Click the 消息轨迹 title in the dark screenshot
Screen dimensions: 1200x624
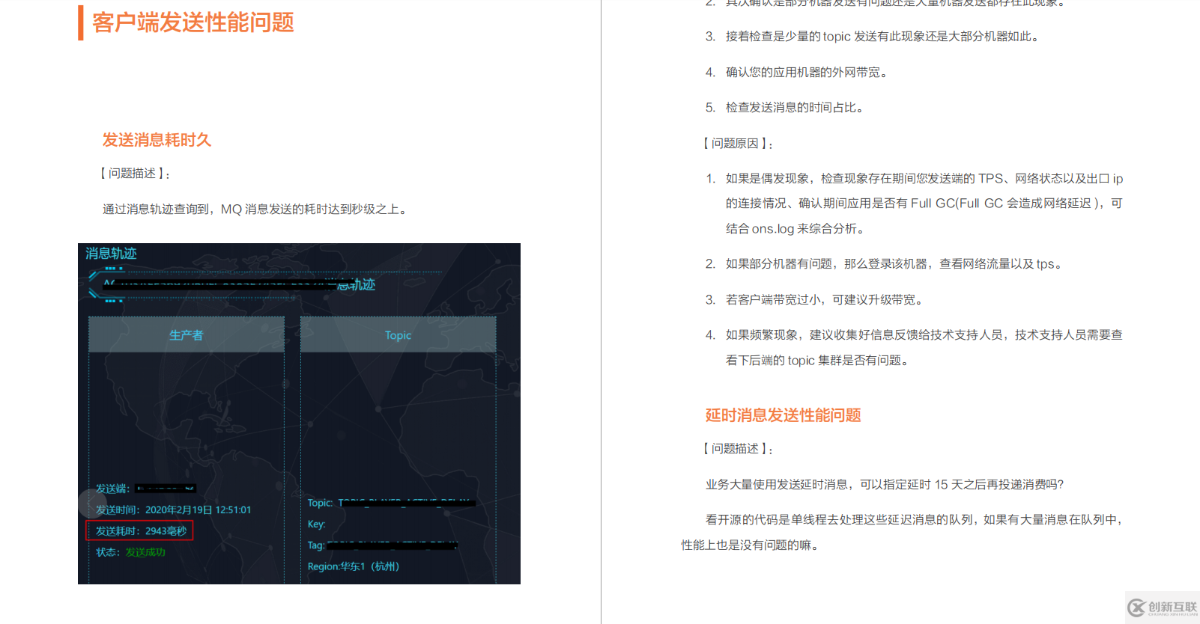click(x=111, y=254)
